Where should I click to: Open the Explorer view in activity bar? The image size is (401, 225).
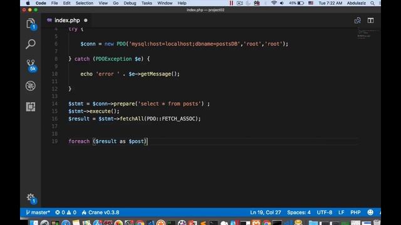pos(31,24)
